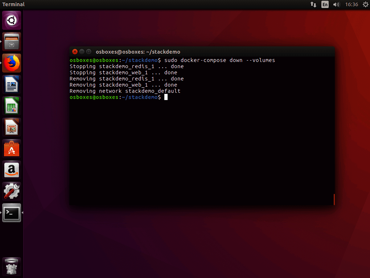Open the Ubuntu Dash search
The width and height of the screenshot is (370, 278).
[12, 20]
